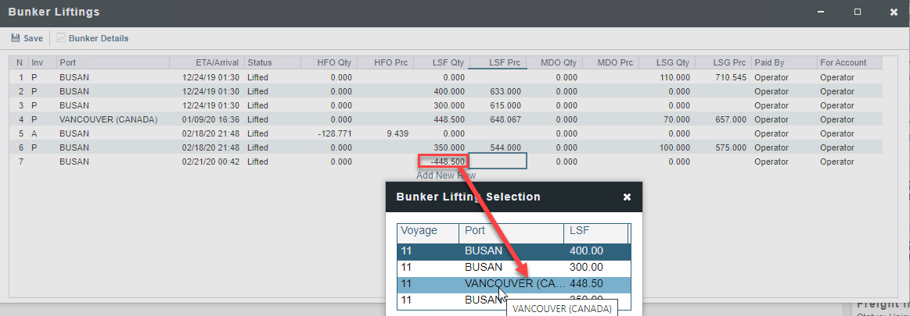Viewport: 910px width, 316px height.
Task: Select the BUSAN 300.00 lifting row
Action: click(x=513, y=268)
